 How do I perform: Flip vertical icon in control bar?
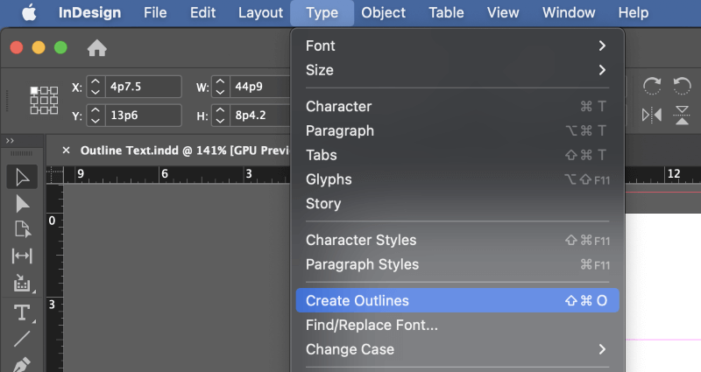[682, 116]
